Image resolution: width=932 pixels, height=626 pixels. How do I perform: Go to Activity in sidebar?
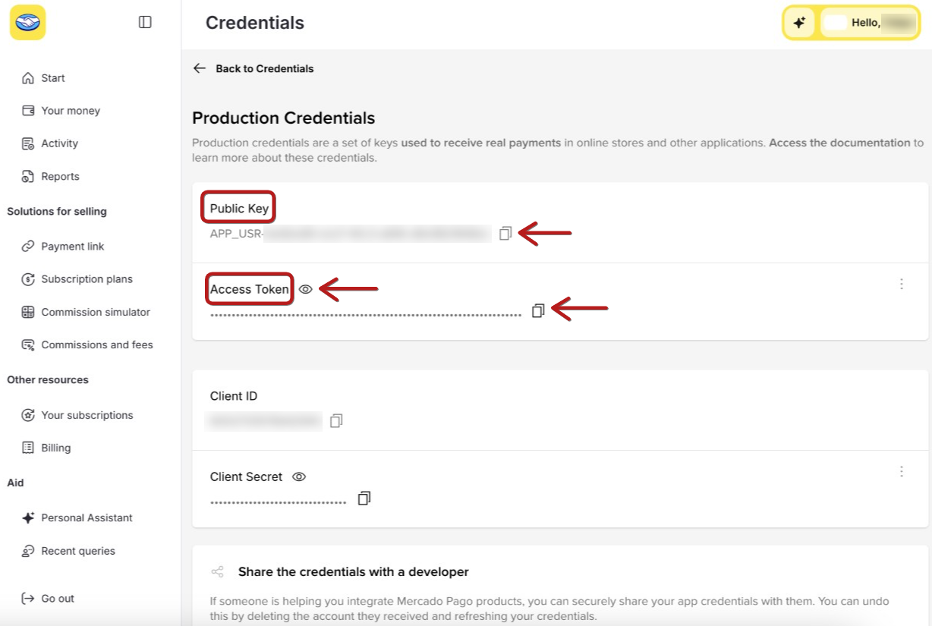click(x=59, y=143)
